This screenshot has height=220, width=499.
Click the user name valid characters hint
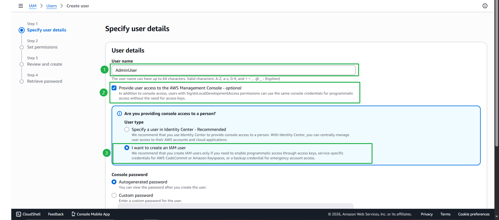tap(196, 79)
